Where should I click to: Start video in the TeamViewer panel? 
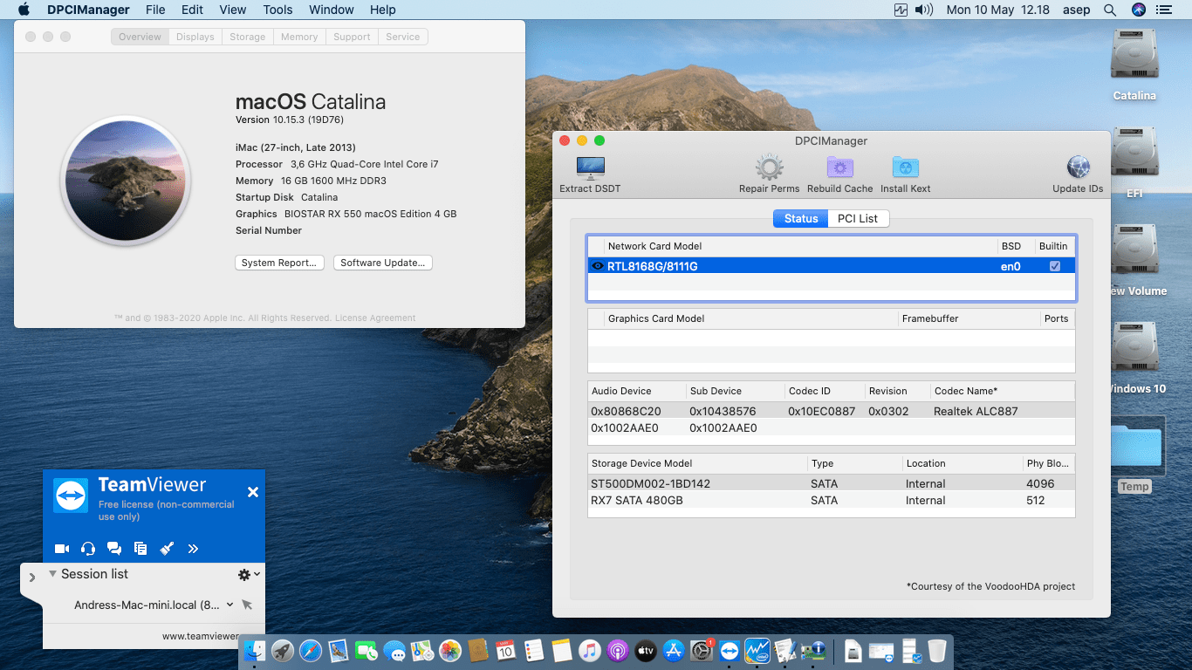(x=62, y=549)
